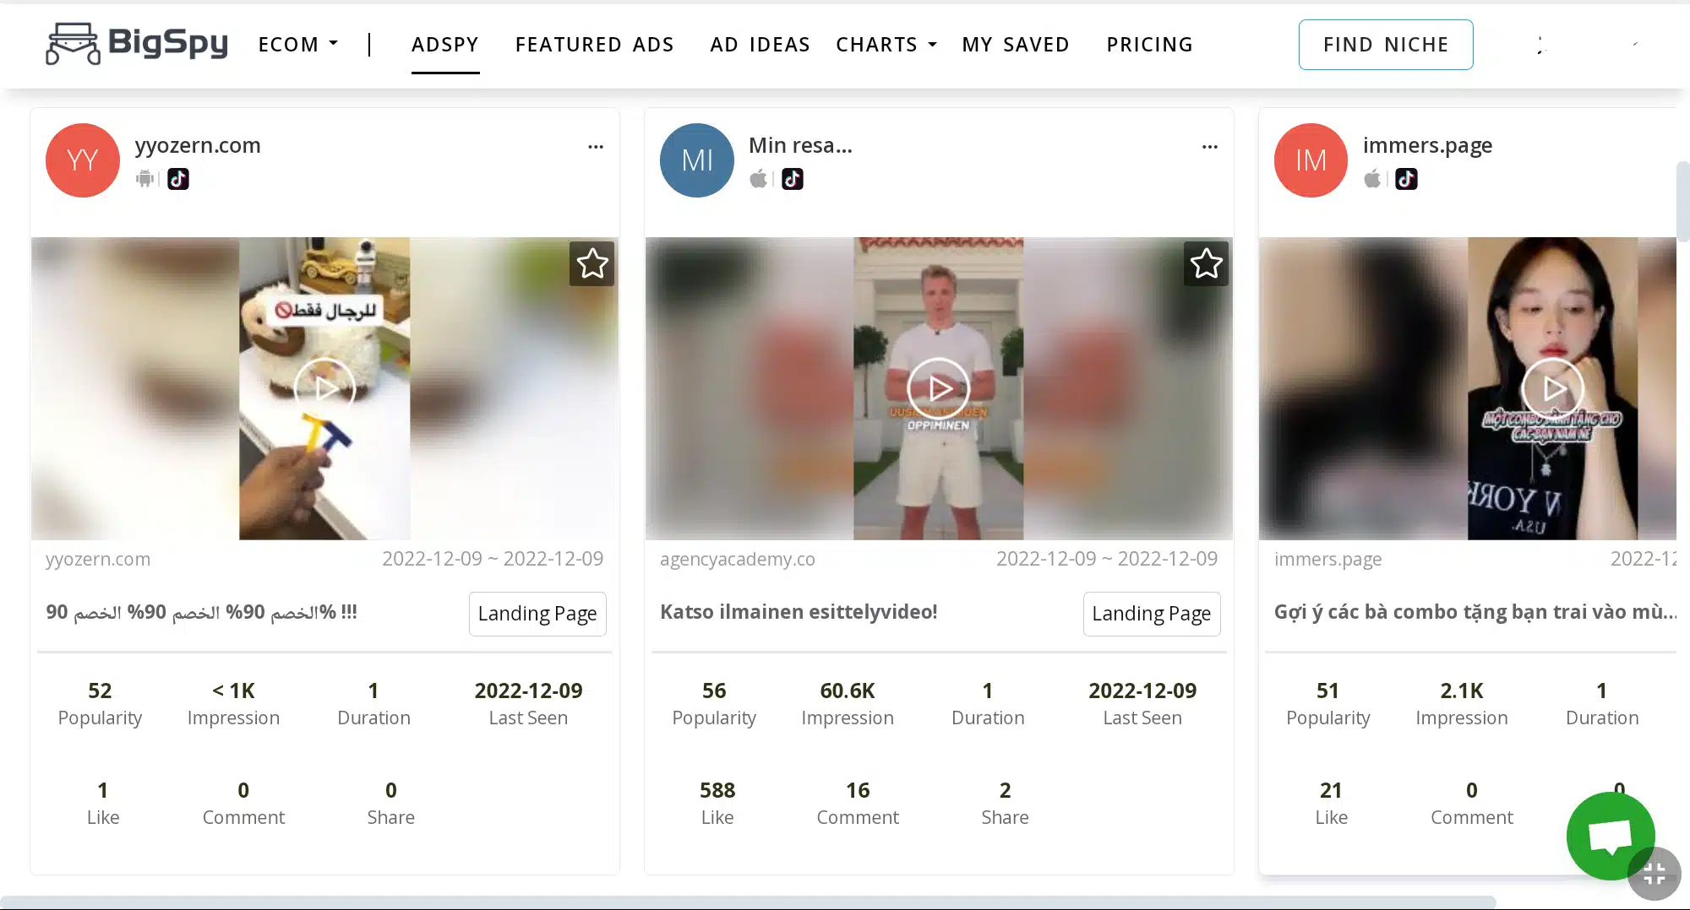Switch to the FEATURED ADS tab
Image resolution: width=1690 pixels, height=910 pixels.
point(595,44)
